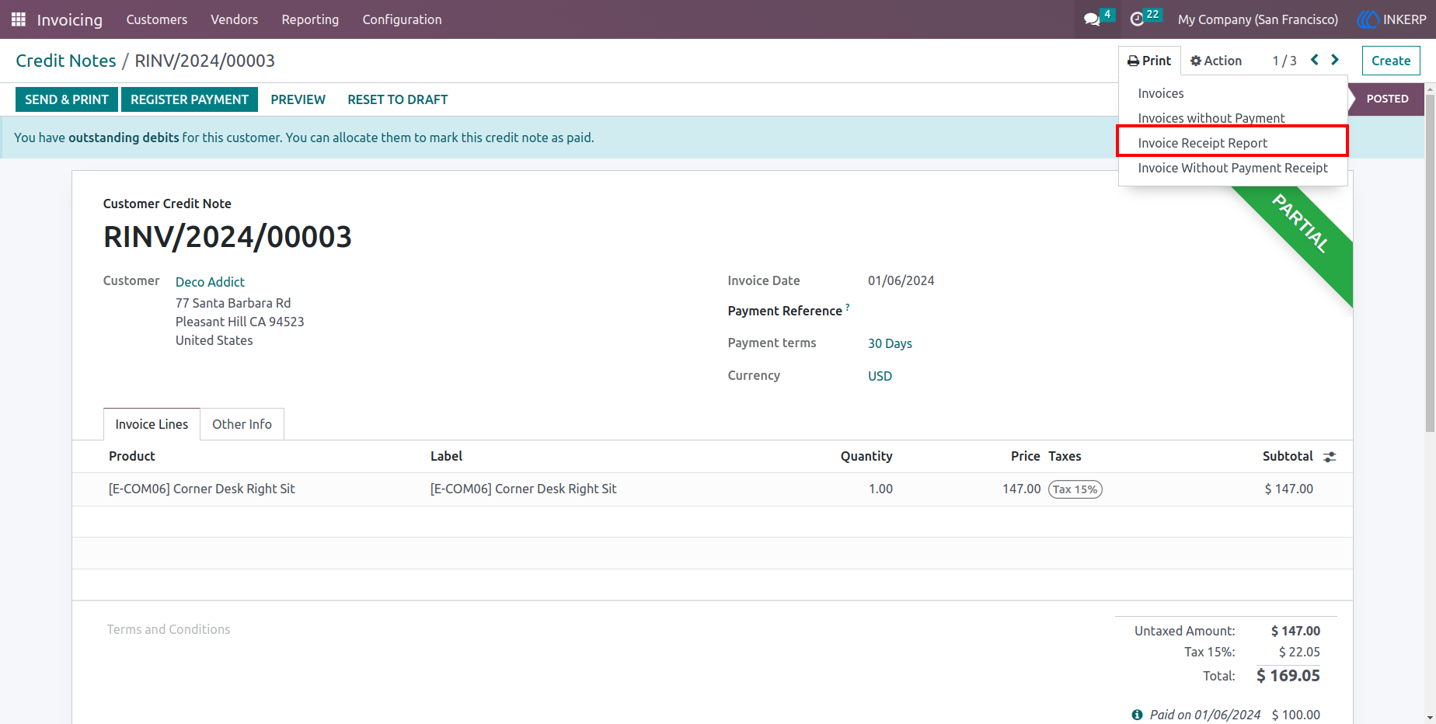Open the Action dropdown
This screenshot has height=724, width=1436.
click(1216, 61)
